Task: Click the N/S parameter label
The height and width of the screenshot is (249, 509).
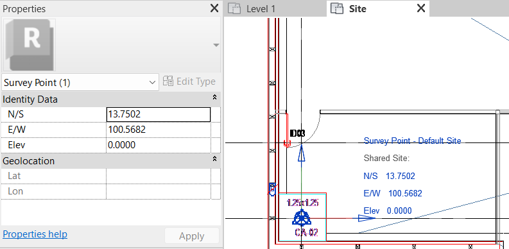Action: coord(15,114)
